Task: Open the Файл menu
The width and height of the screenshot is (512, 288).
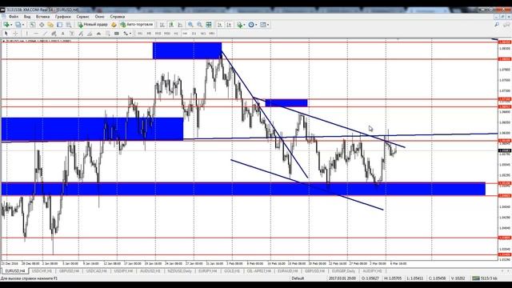Action: point(14,16)
